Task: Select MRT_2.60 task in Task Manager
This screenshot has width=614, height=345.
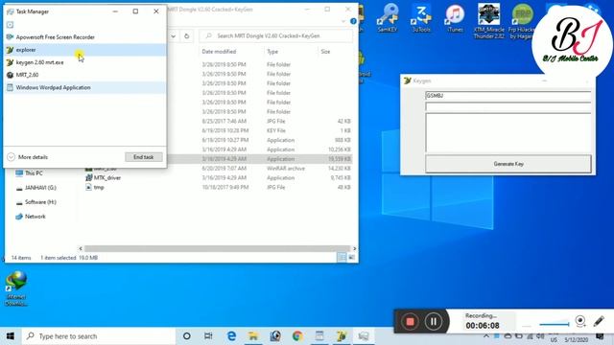Action: [x=85, y=75]
